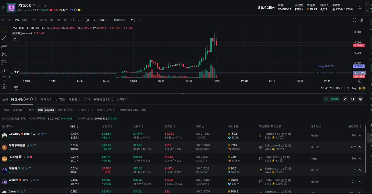Open the TradingView logo on chart
Screen dimensions: 372x194
pos(16,72)
